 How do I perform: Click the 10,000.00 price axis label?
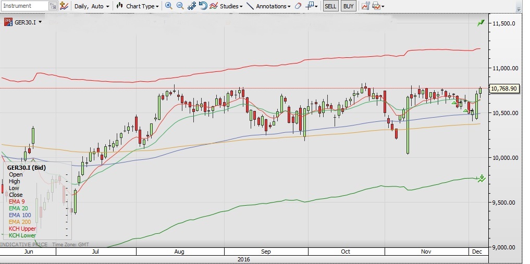506,158
